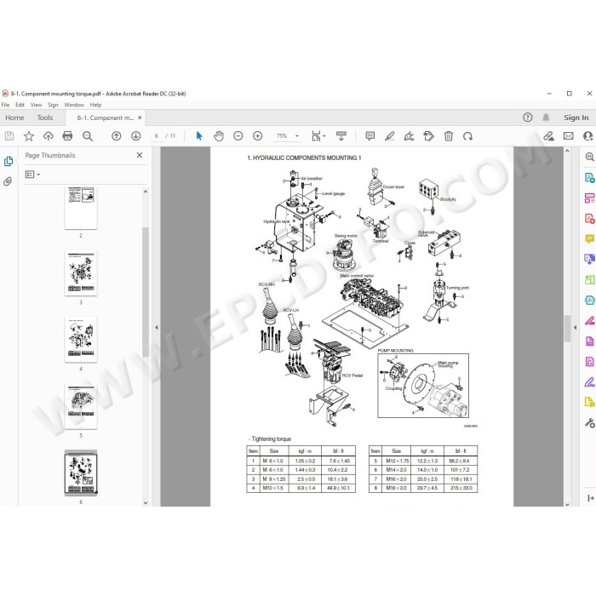Select the page 6 thumbnail

81,473
